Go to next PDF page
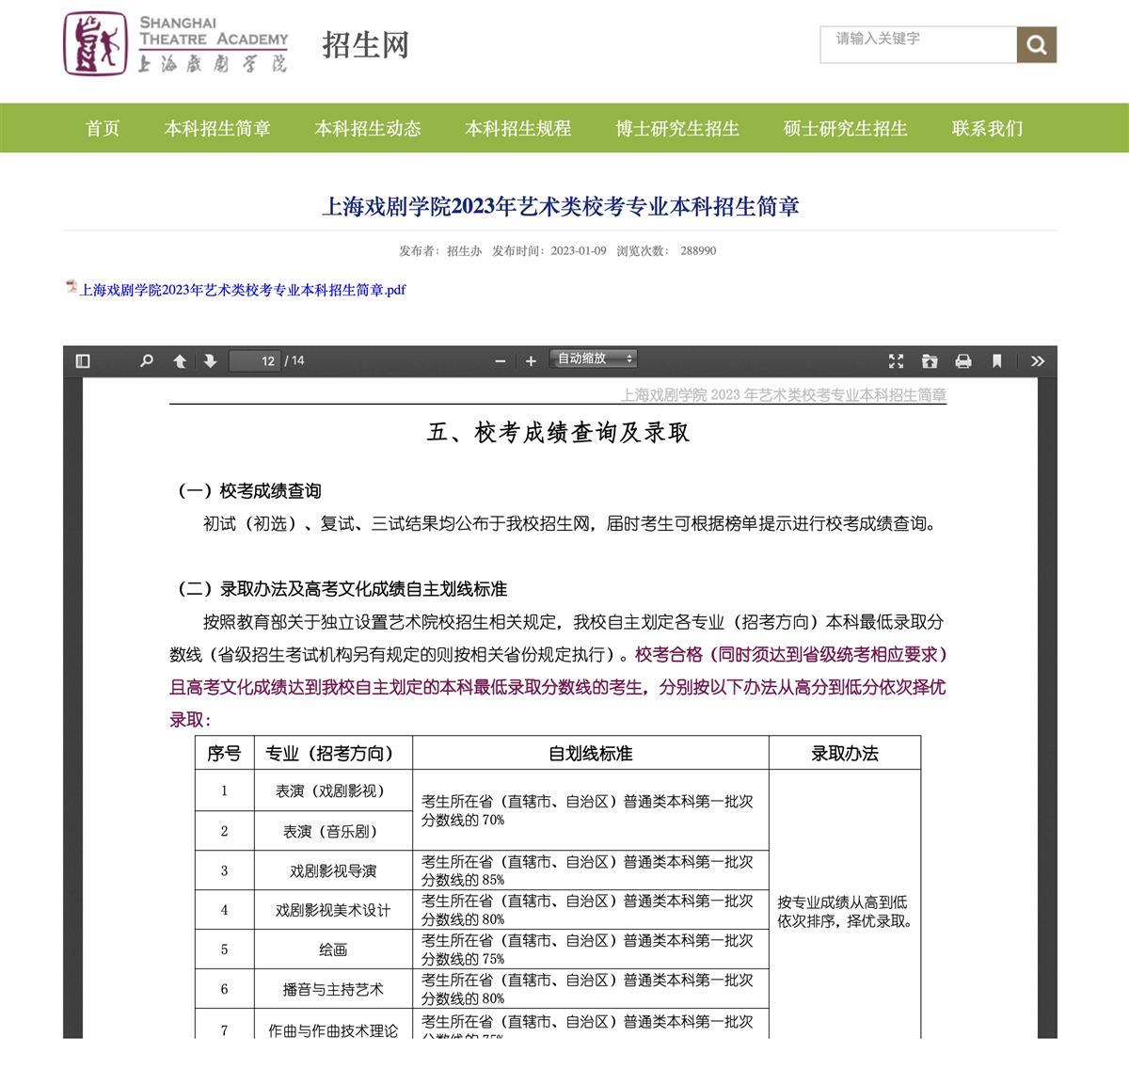This screenshot has height=1069, width=1129. click(x=210, y=361)
